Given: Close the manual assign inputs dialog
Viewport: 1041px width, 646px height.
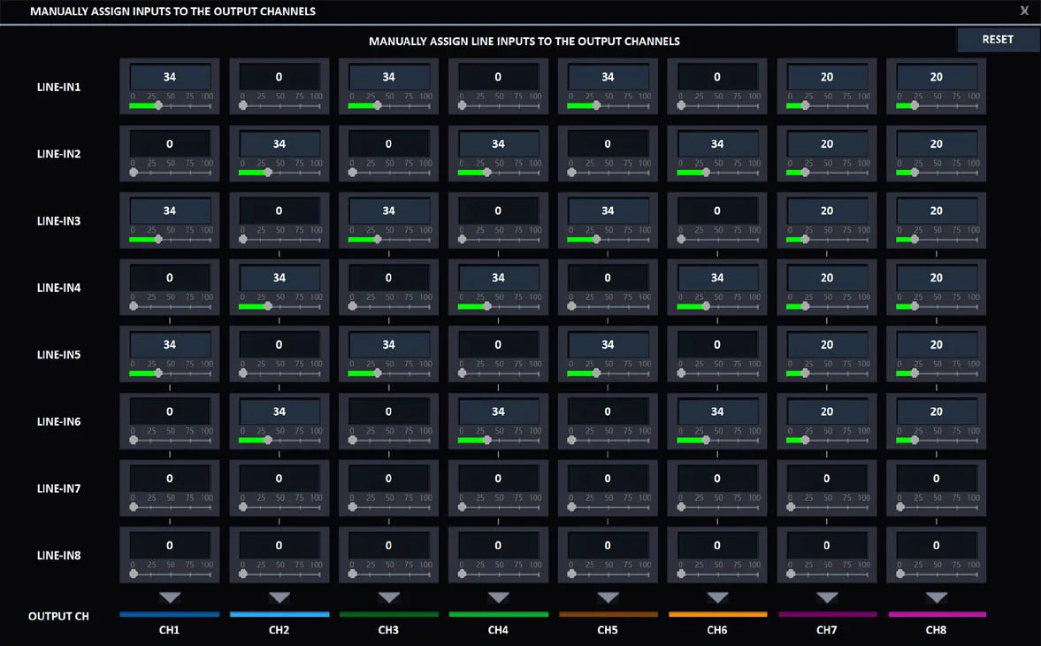Looking at the screenshot, I should click(1024, 11).
